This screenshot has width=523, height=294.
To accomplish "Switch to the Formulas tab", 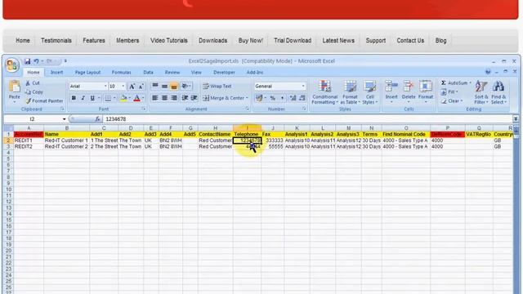I will [122, 73].
